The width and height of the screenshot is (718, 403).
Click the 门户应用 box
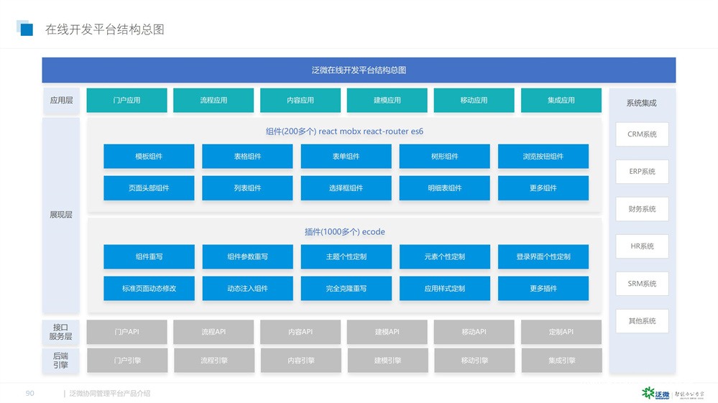click(x=126, y=100)
